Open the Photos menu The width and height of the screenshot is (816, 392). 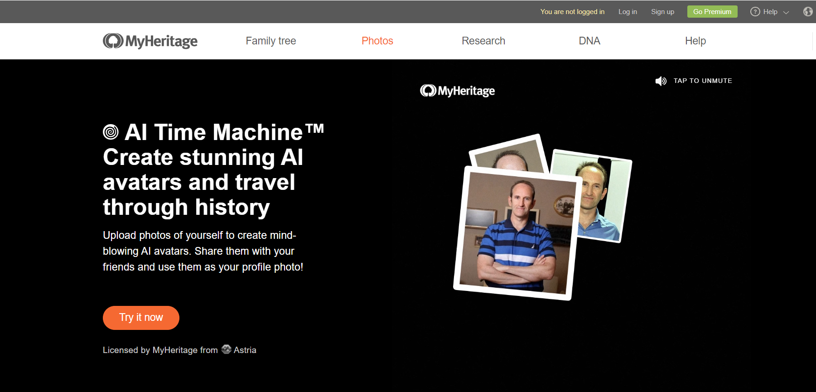(377, 41)
